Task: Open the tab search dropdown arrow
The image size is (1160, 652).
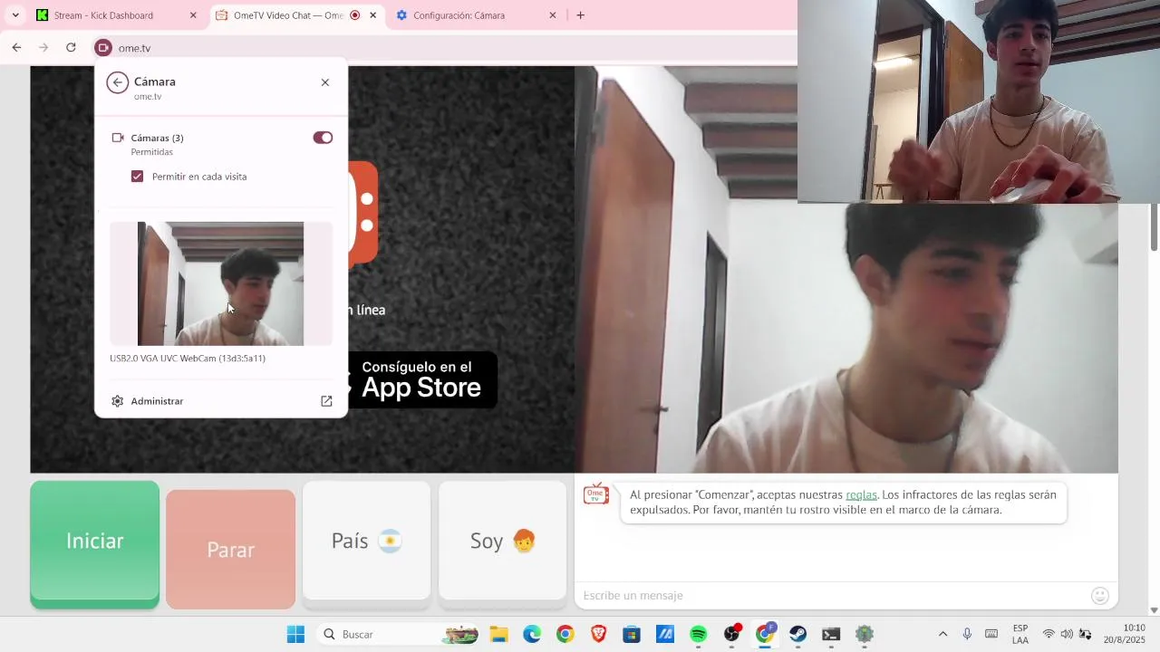Action: [x=15, y=15]
